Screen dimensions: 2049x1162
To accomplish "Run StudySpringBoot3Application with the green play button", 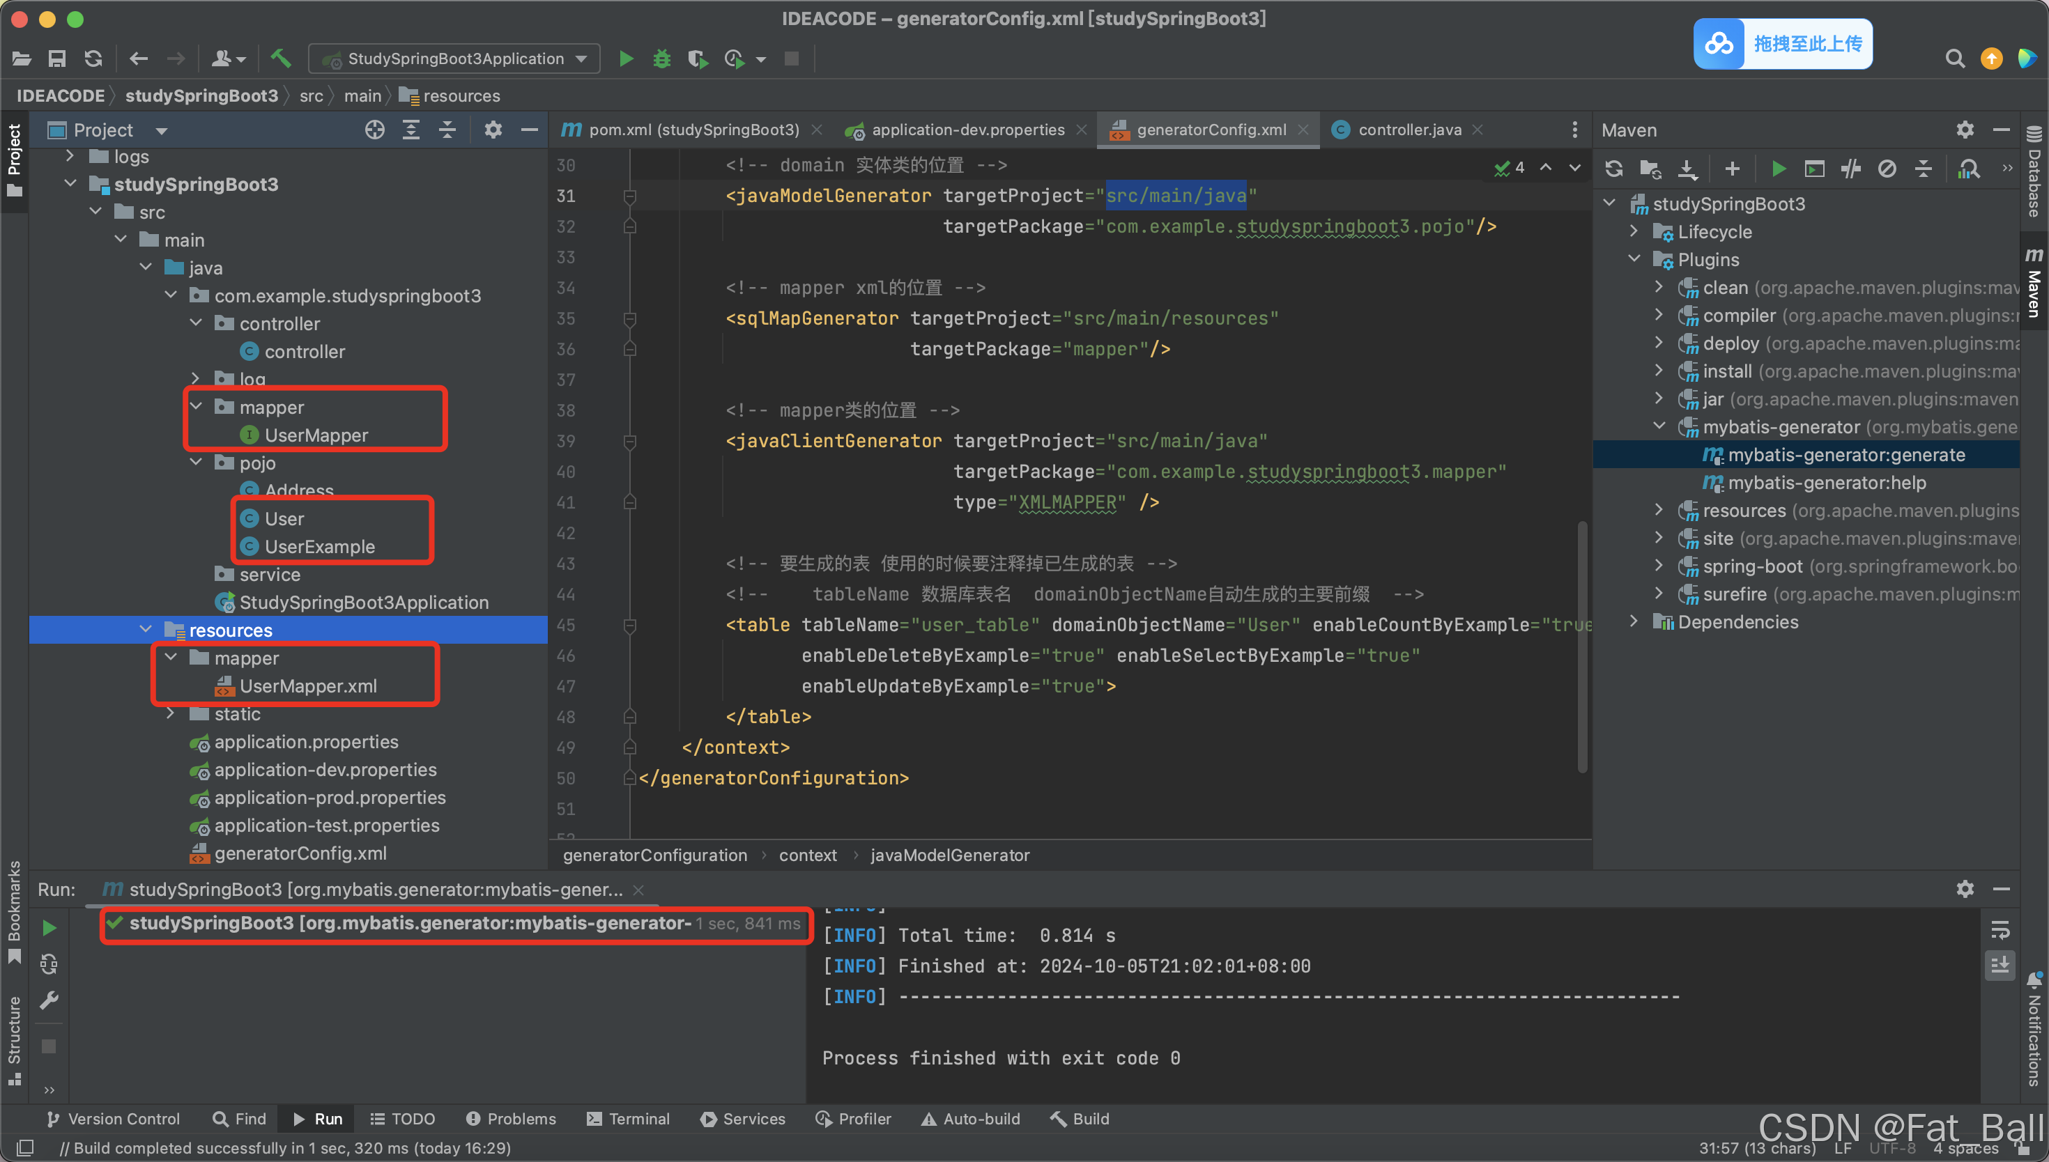I will point(626,59).
